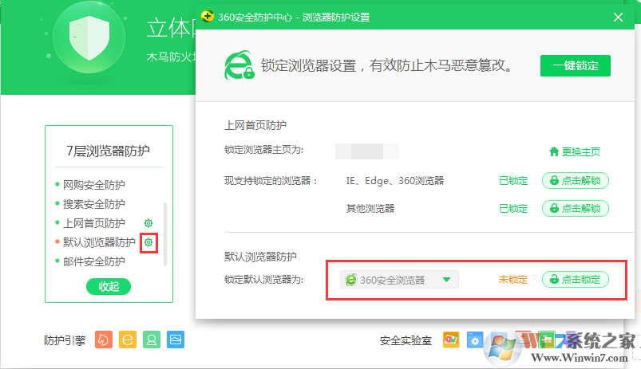Open the yellow 安全实验室 tool icon
Viewport: 641px width, 369px height.
point(451,340)
